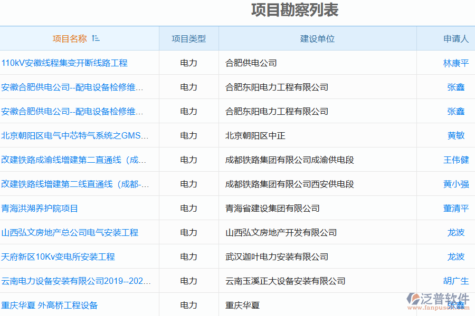The width and height of the screenshot is (475, 316).
Task: Open the 北京朝阳区电气中芯特气系统 project link
Action: click(x=73, y=135)
